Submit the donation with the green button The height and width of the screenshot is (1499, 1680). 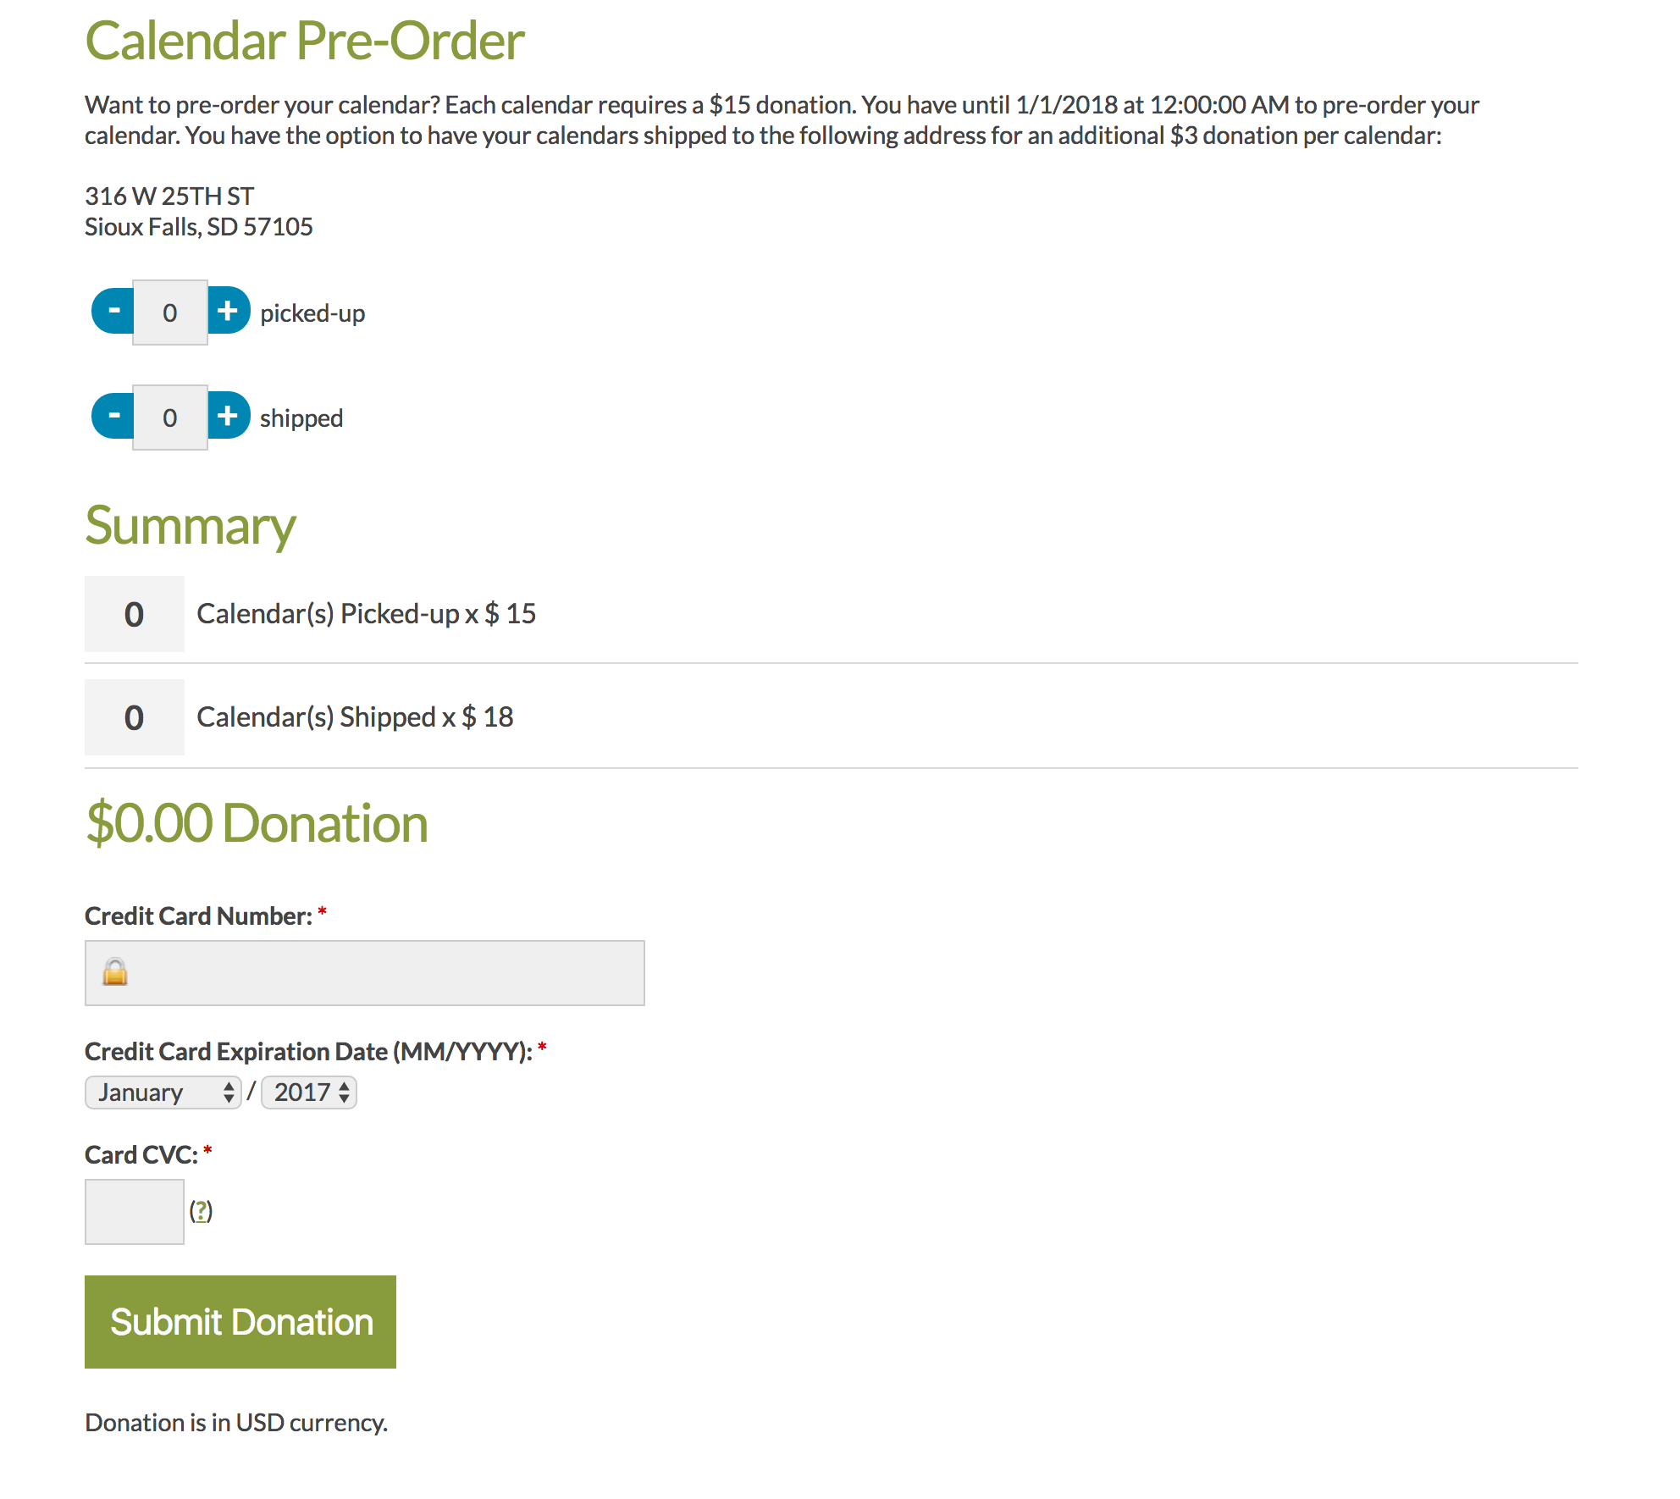(240, 1322)
